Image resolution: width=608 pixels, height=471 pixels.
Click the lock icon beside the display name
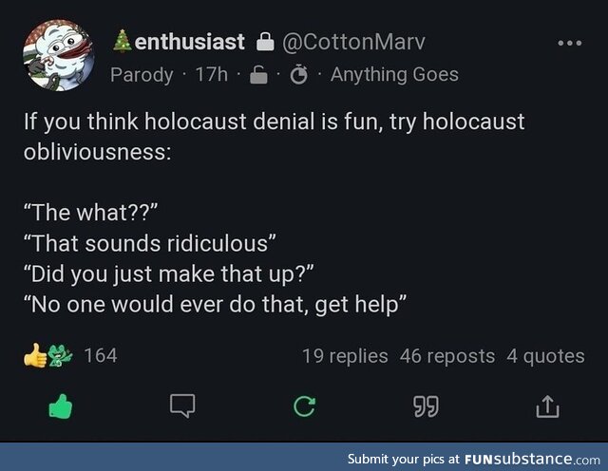(266, 43)
